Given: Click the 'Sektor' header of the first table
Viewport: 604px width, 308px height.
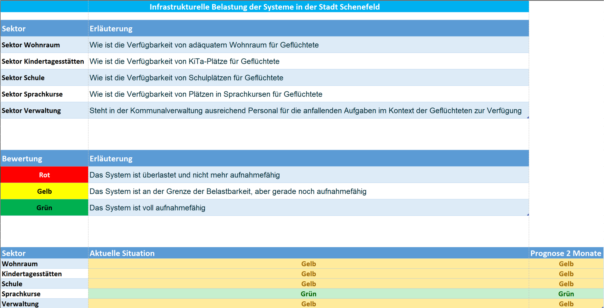Looking at the screenshot, I should pos(44,29).
